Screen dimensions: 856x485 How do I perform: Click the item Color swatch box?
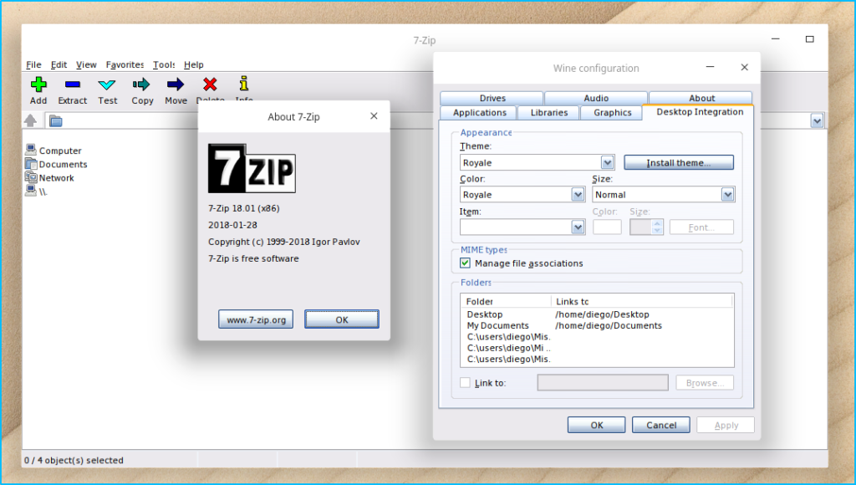607,227
